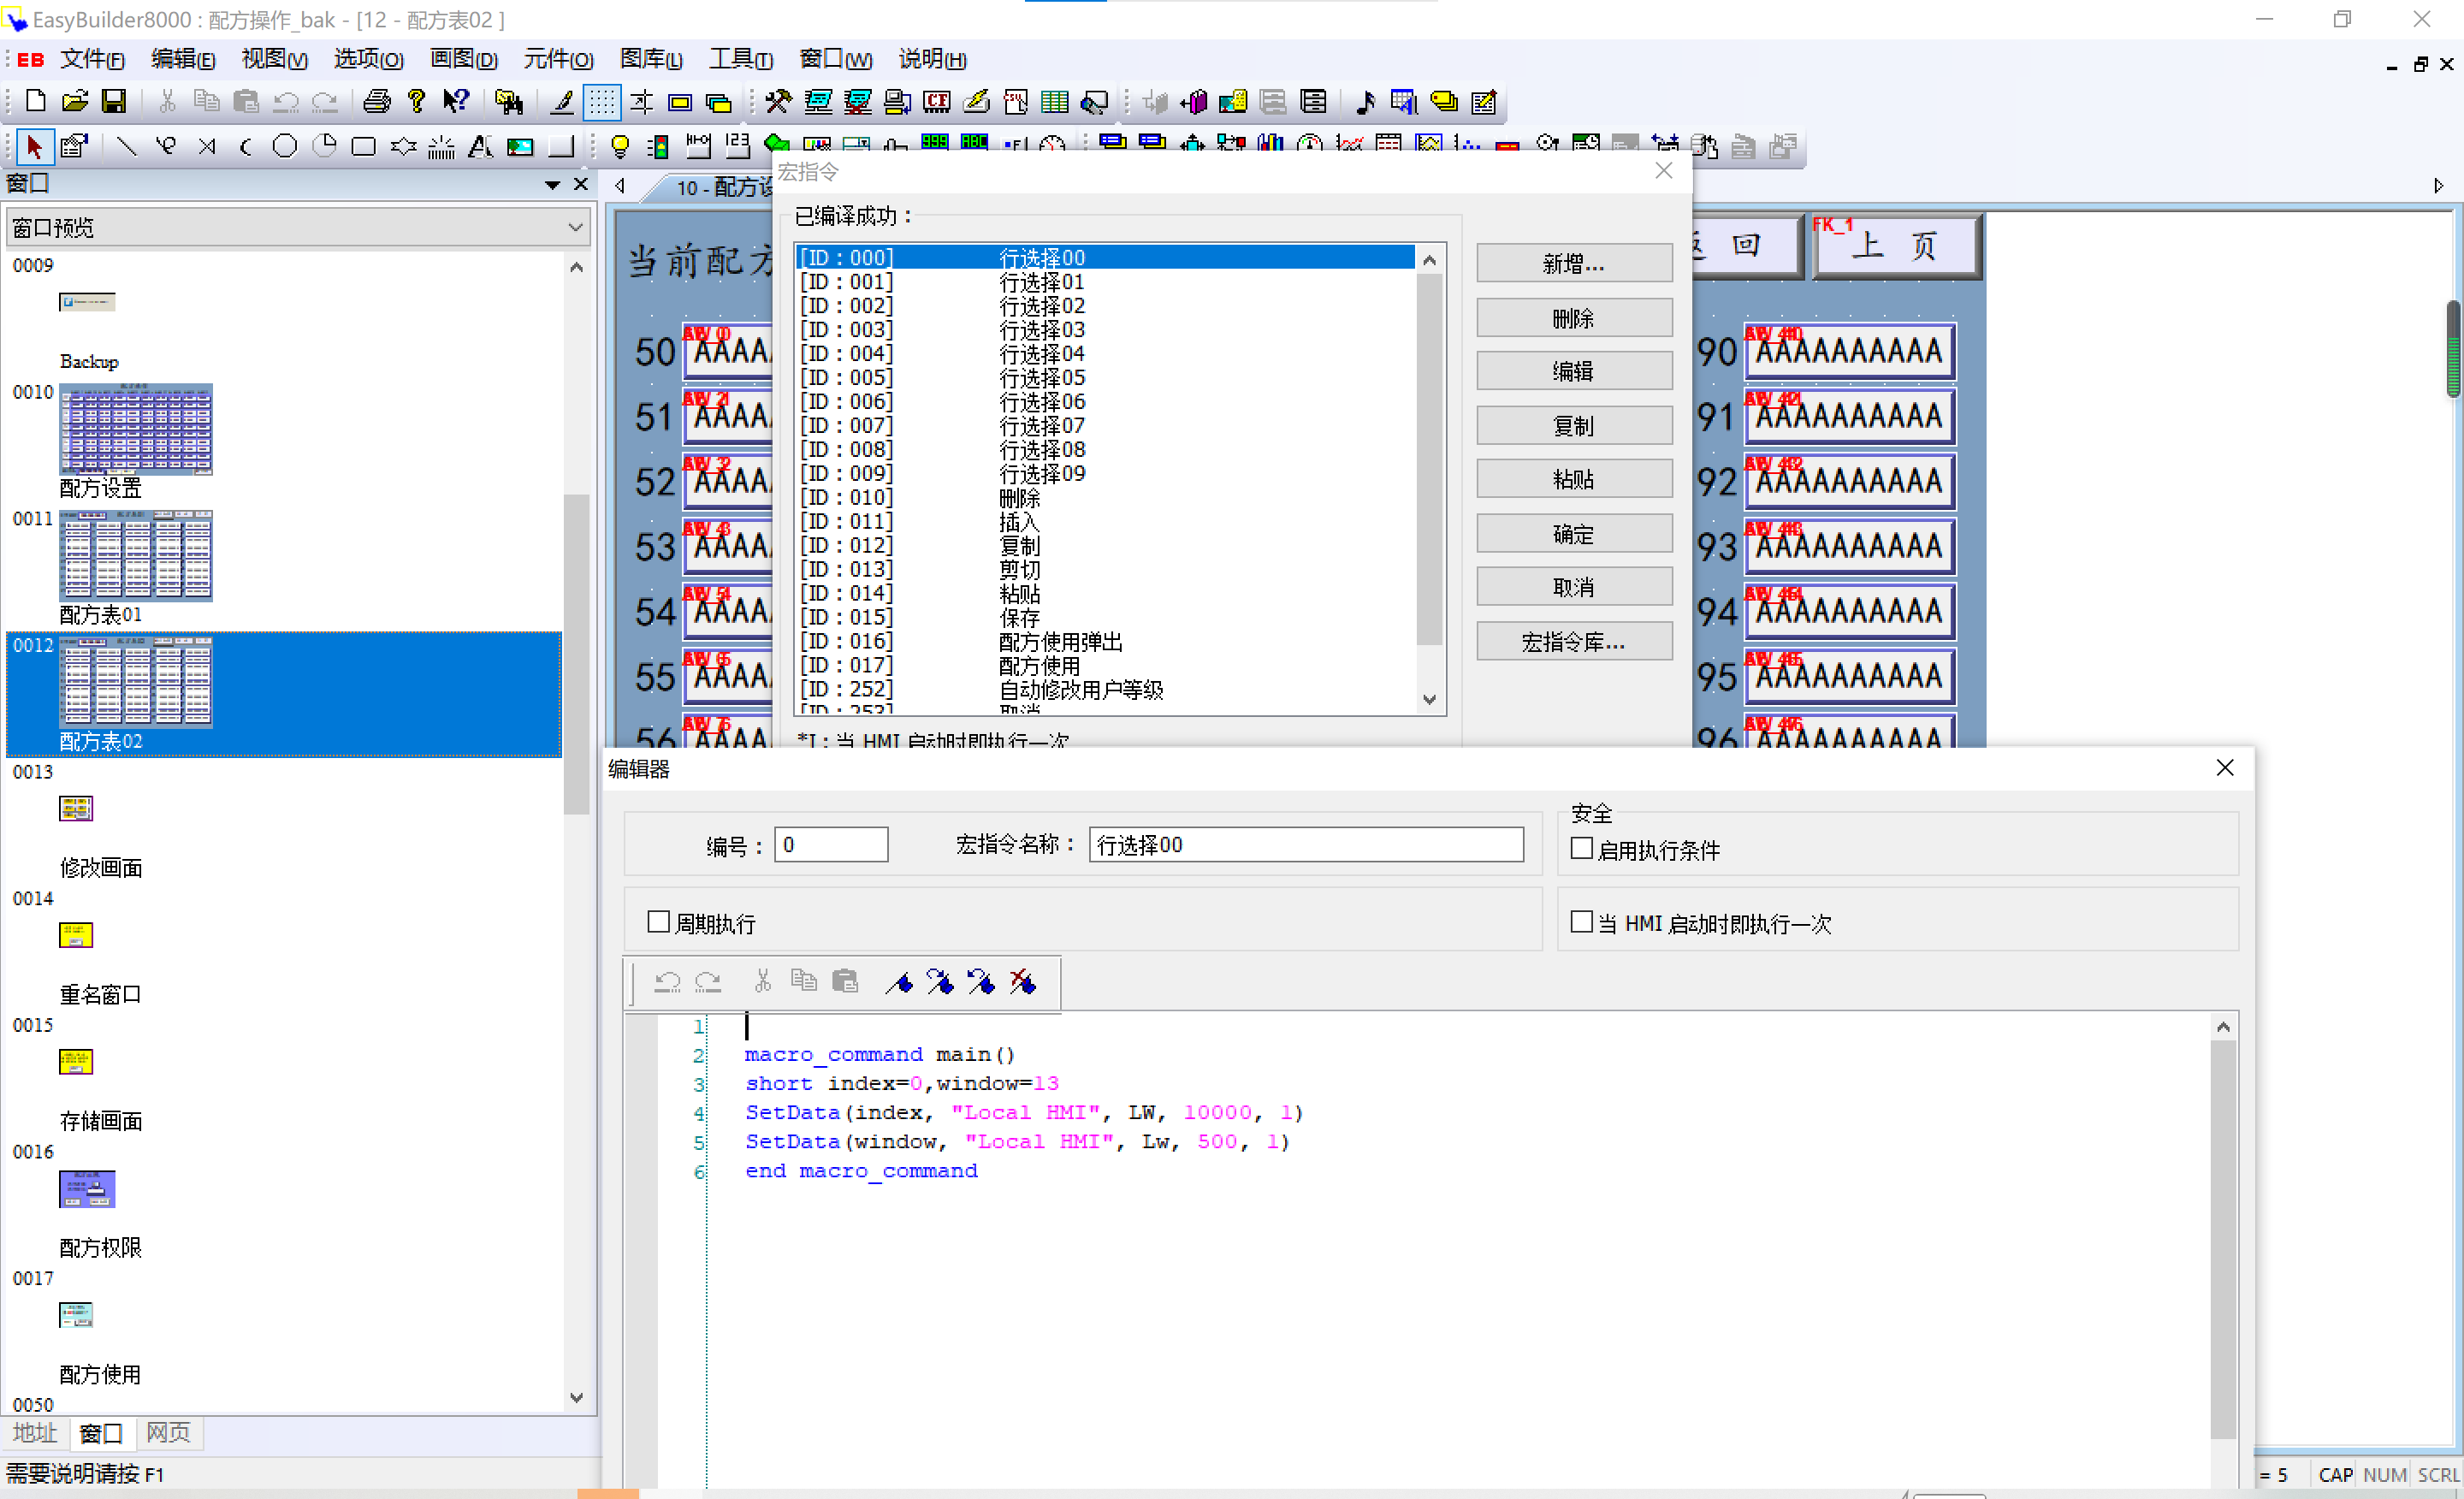Select macro row 行选择05 in the list
Viewport: 2464px width, 1499px height.
point(1105,377)
